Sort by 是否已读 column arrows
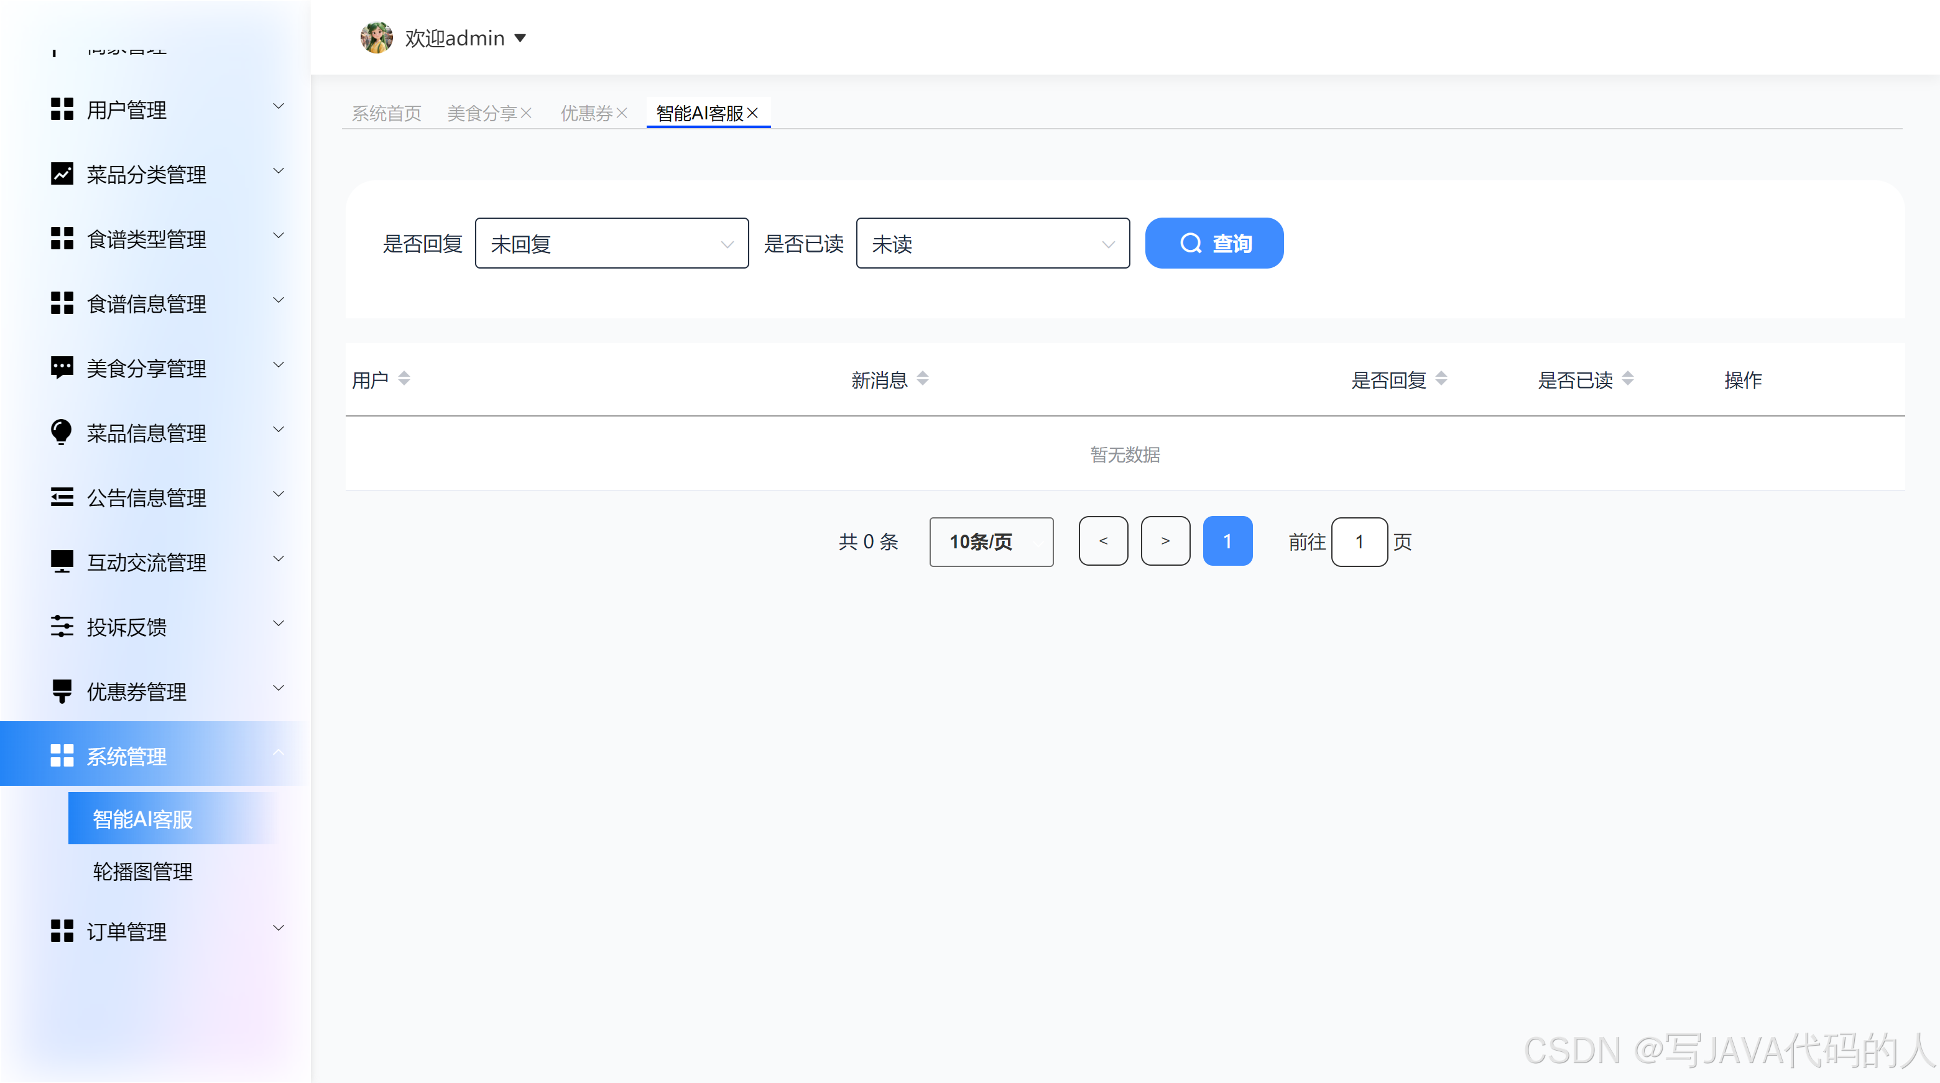 coord(1628,379)
